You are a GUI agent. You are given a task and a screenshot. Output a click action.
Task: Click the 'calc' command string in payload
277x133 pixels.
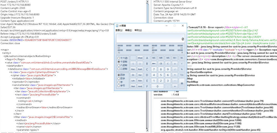[30, 101]
